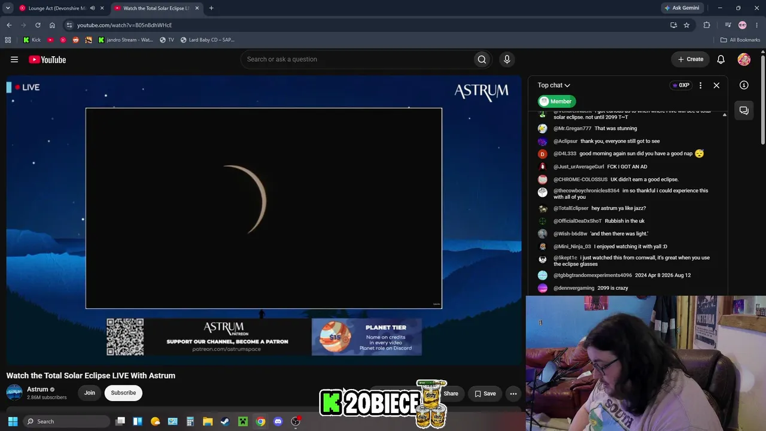This screenshot has width=766, height=431.
Task: View site information for youtube.com
Action: point(69,25)
